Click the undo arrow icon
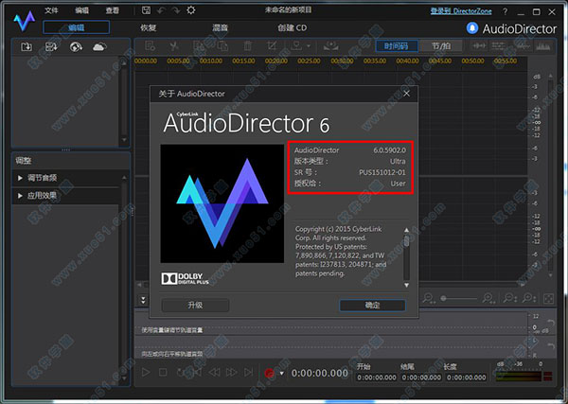568x404 pixels. [x=161, y=10]
